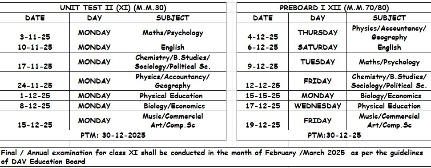Click the 8-12-25 date cell
The height and width of the screenshot is (168, 431).
pos(35,106)
